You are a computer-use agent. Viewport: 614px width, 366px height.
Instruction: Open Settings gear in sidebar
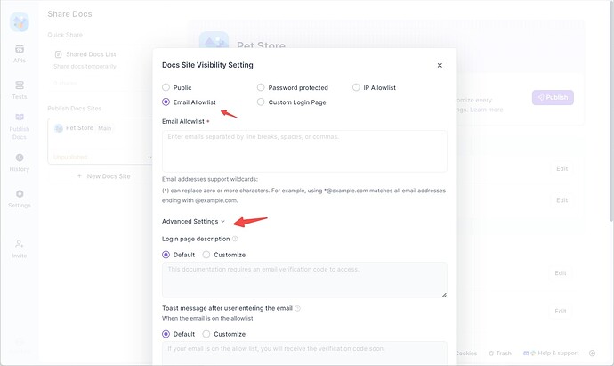coord(19,198)
